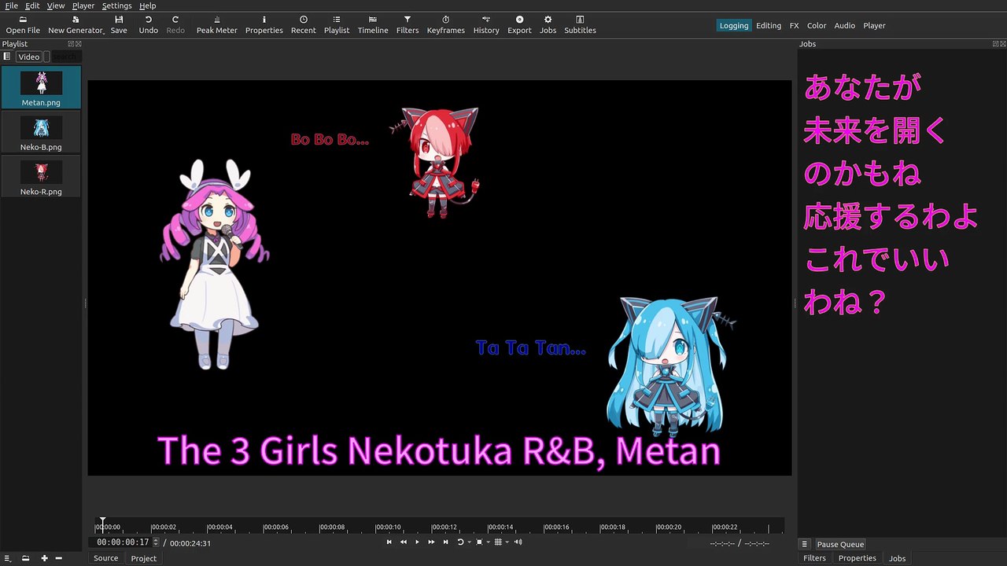Open the File menu
This screenshot has width=1007, height=566.
(12, 6)
